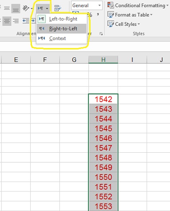Click the Wrap Text icon
The width and height of the screenshot is (170, 211).
click(58, 8)
